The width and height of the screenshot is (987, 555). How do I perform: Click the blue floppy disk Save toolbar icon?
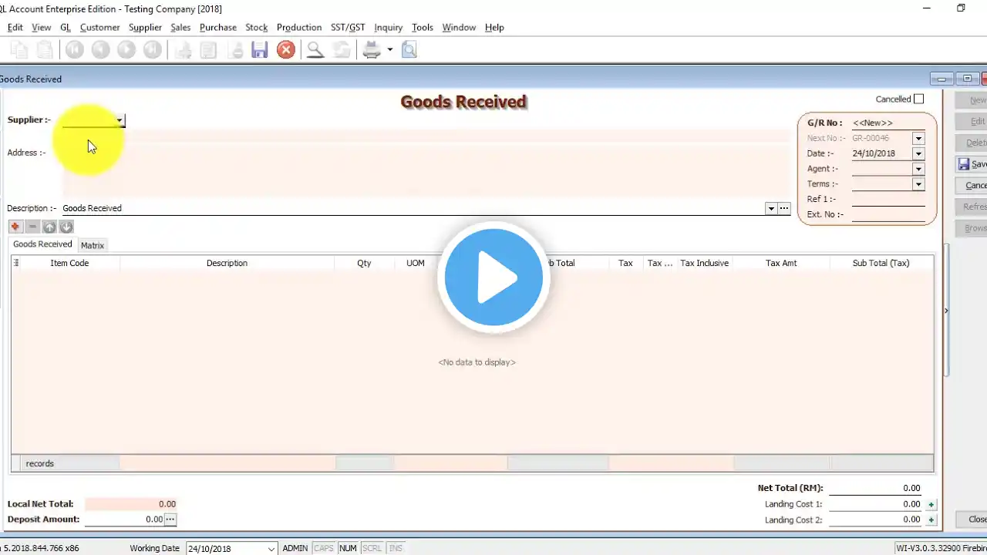click(260, 50)
